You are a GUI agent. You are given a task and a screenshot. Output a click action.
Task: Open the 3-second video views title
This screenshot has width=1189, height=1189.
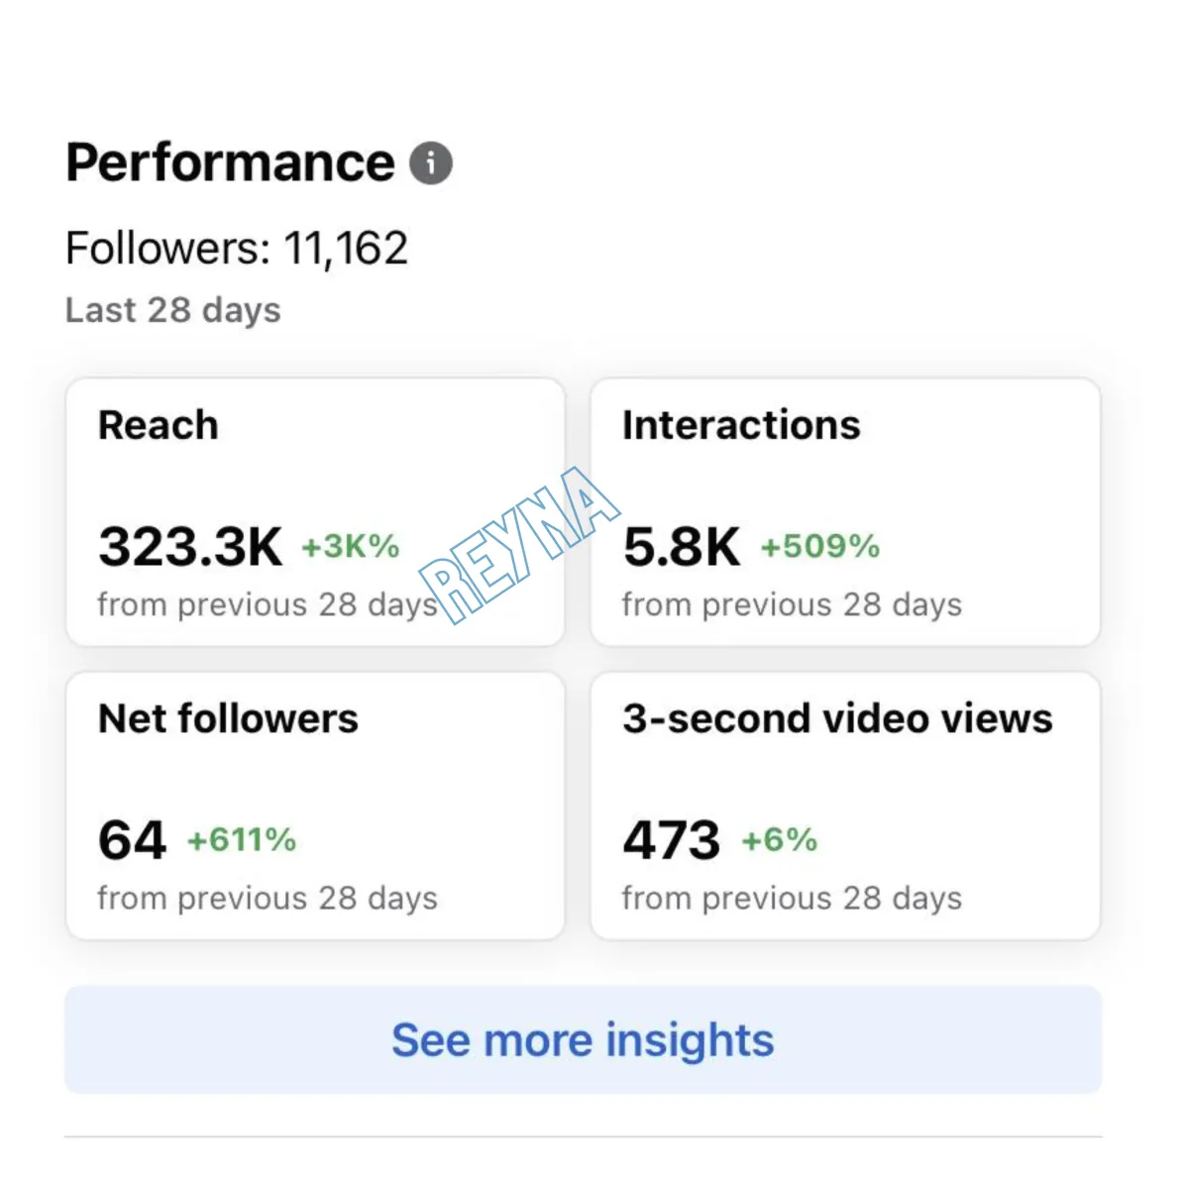[x=837, y=718]
